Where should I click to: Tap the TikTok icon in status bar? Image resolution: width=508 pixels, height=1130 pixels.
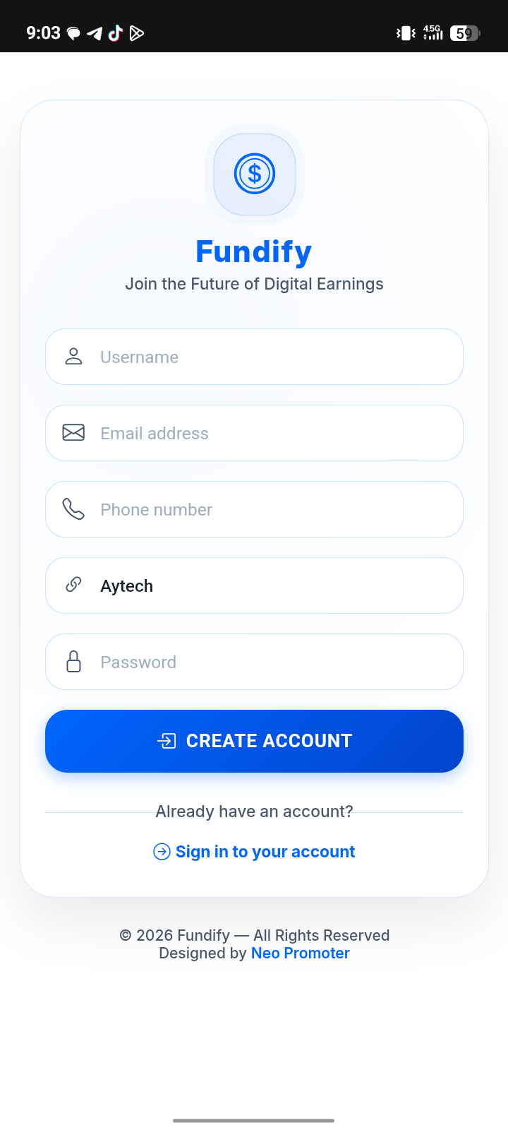point(116,33)
